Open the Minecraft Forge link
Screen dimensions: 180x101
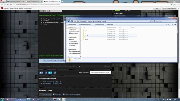[58, 19]
